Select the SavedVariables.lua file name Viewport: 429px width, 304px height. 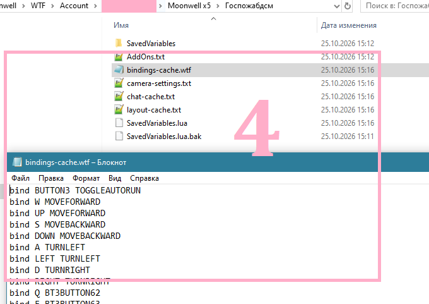157,123
